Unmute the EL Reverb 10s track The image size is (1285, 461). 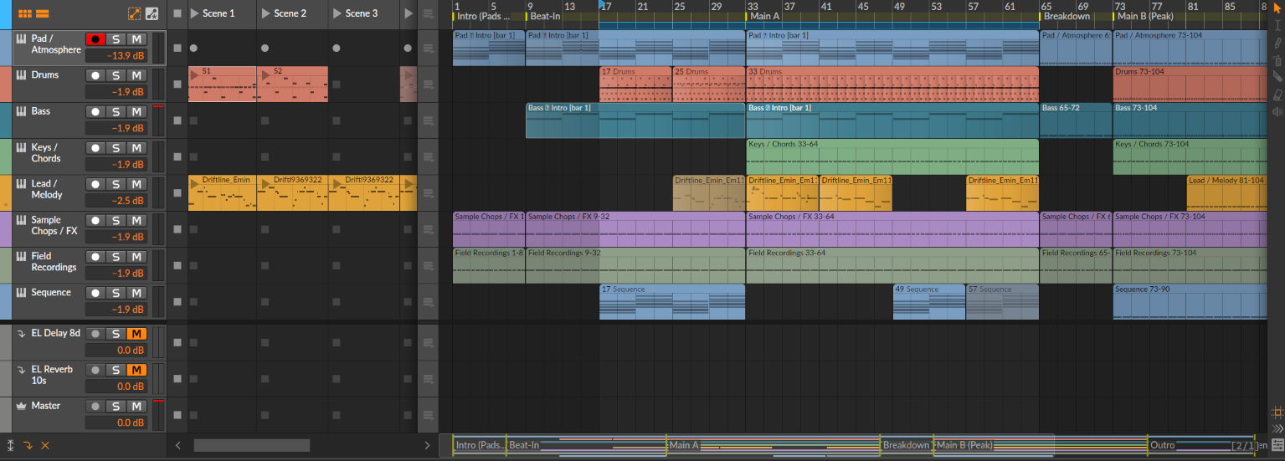136,370
